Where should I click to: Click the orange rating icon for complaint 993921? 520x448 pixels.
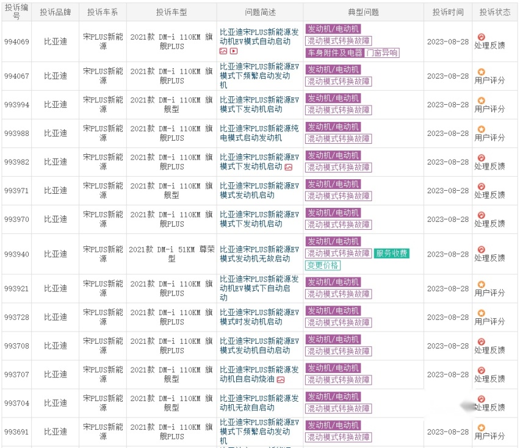481,285
